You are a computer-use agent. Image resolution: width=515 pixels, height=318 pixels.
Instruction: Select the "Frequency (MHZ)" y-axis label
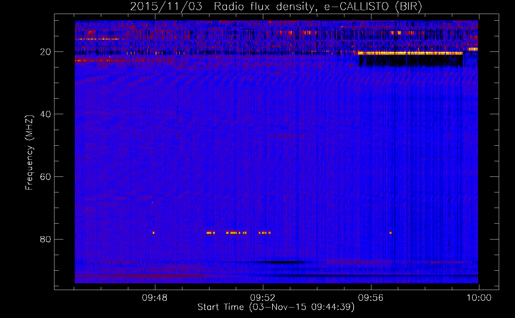pyautogui.click(x=29, y=152)
